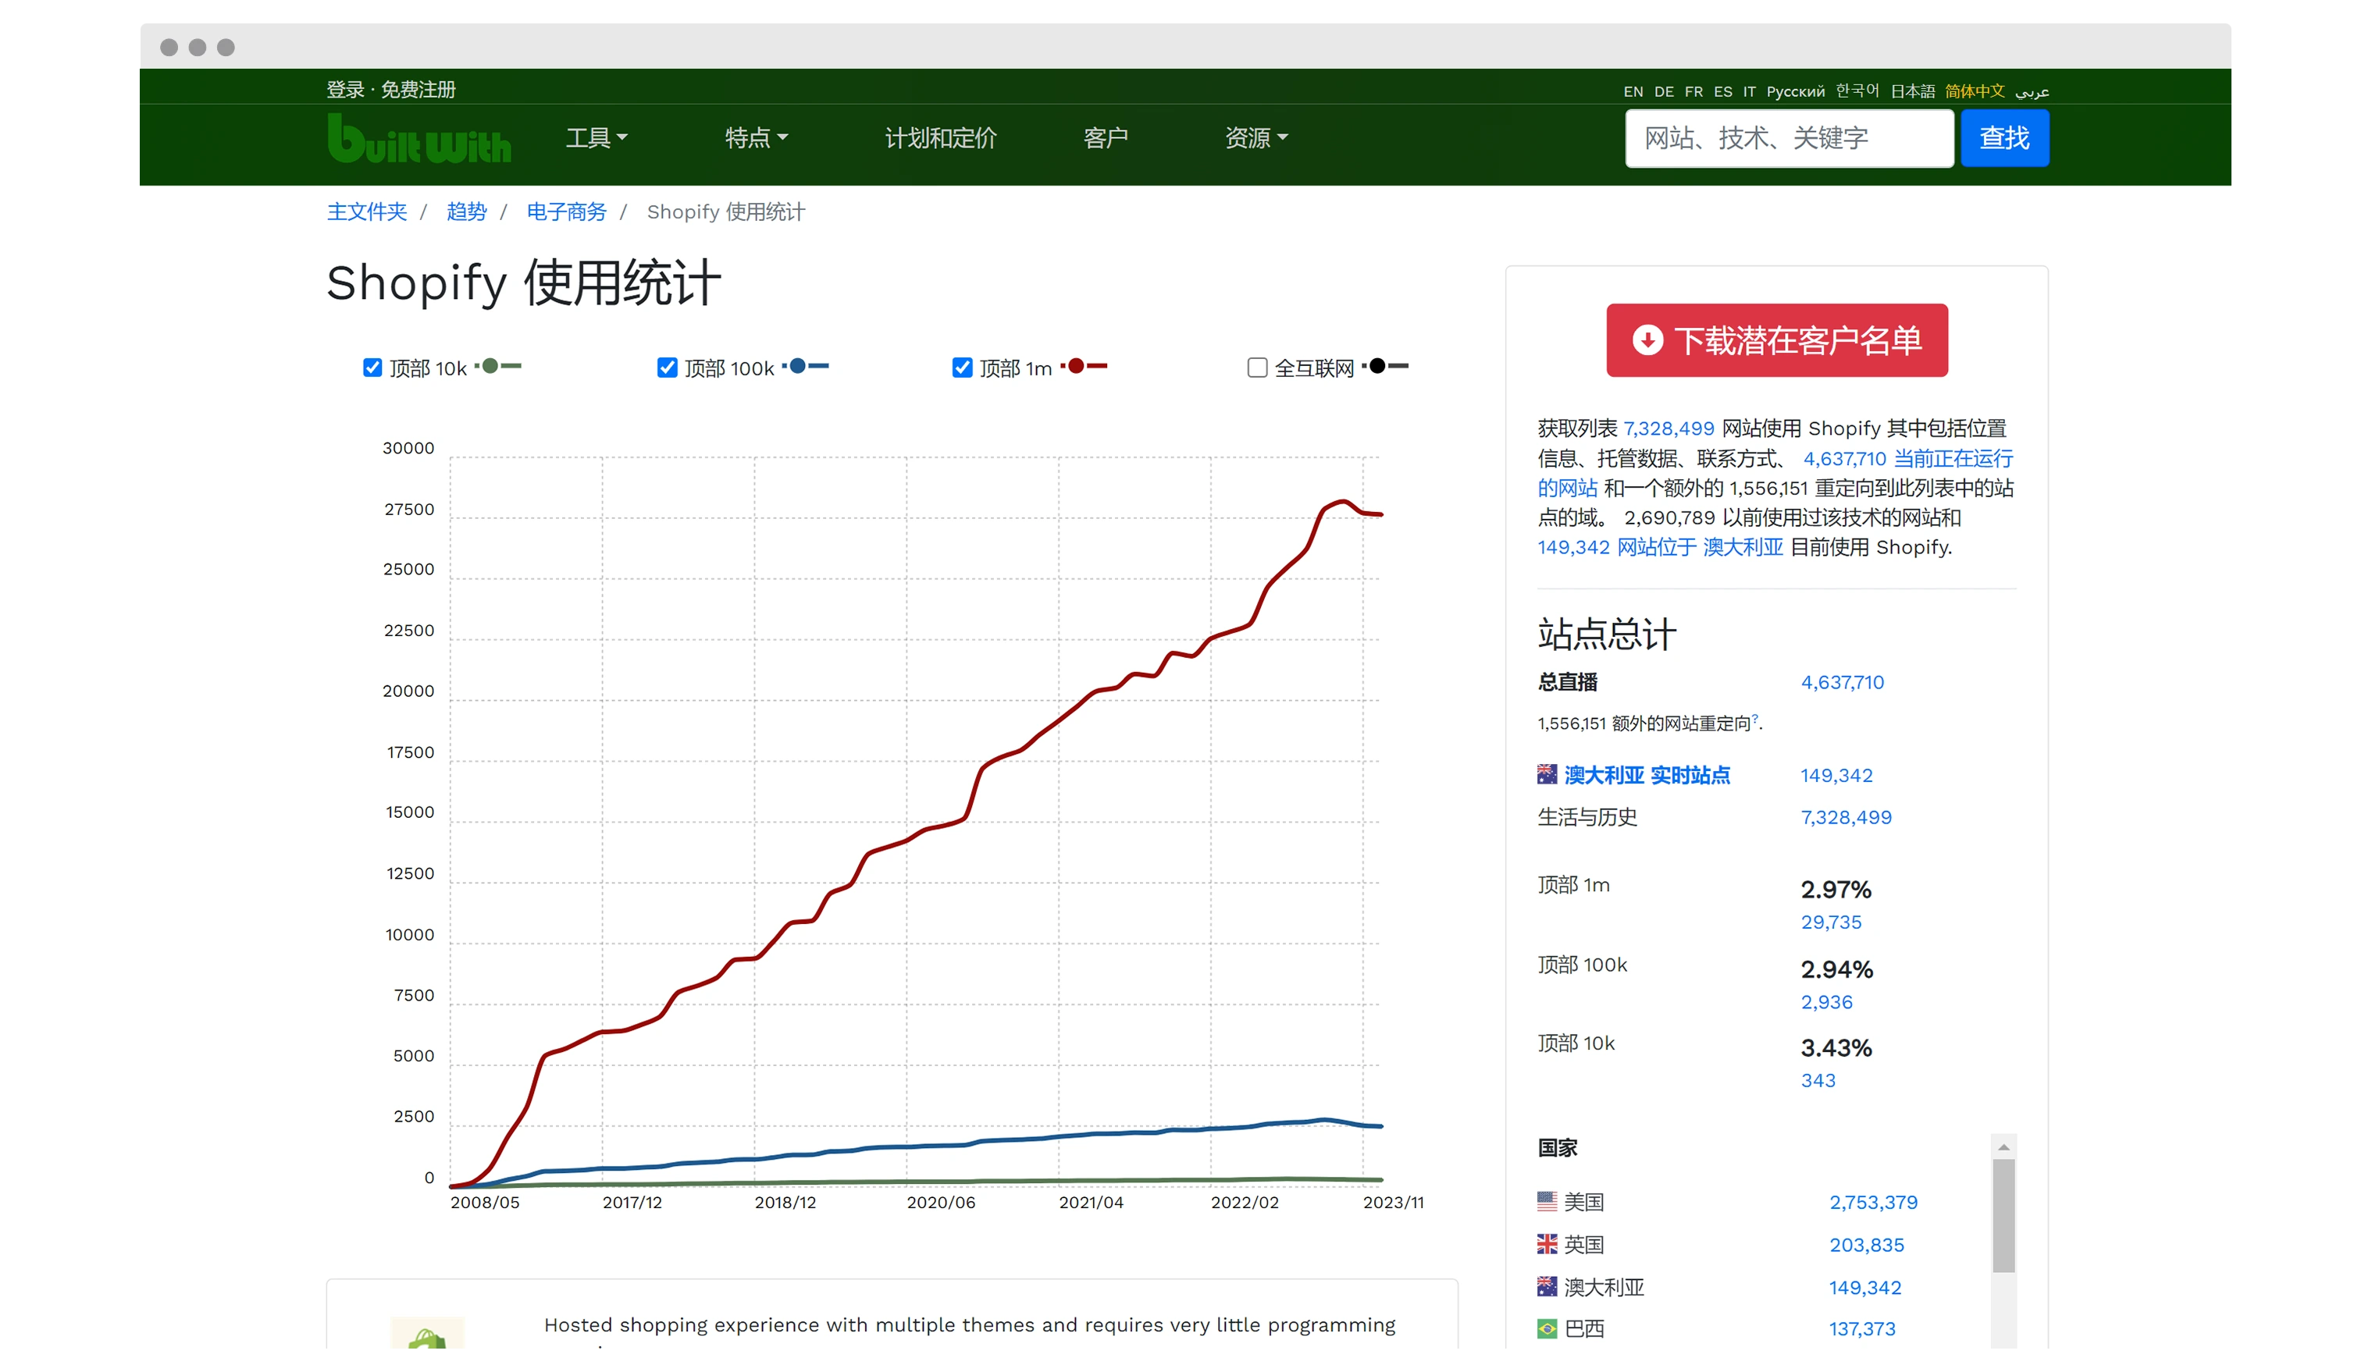Click the BuiltWith logo

point(418,138)
